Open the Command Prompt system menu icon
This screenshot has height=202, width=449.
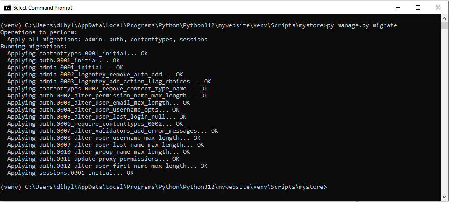click(7, 7)
